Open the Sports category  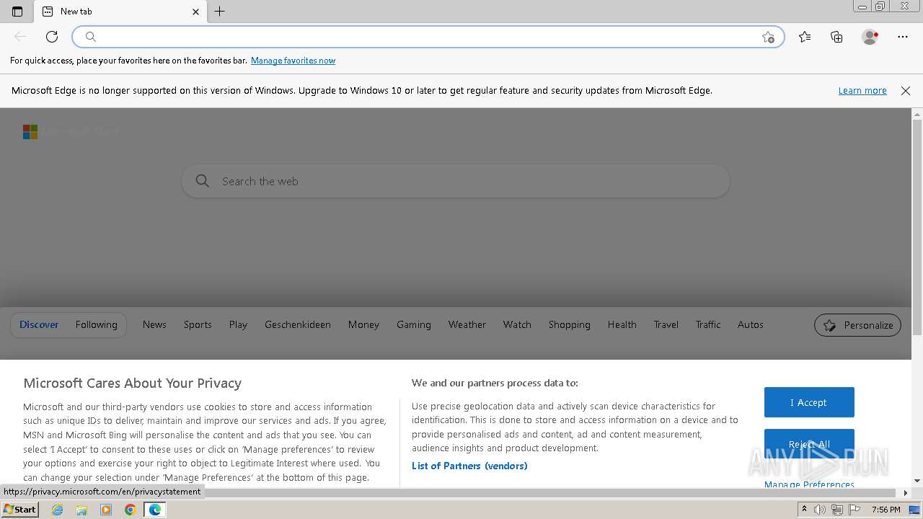click(x=198, y=325)
